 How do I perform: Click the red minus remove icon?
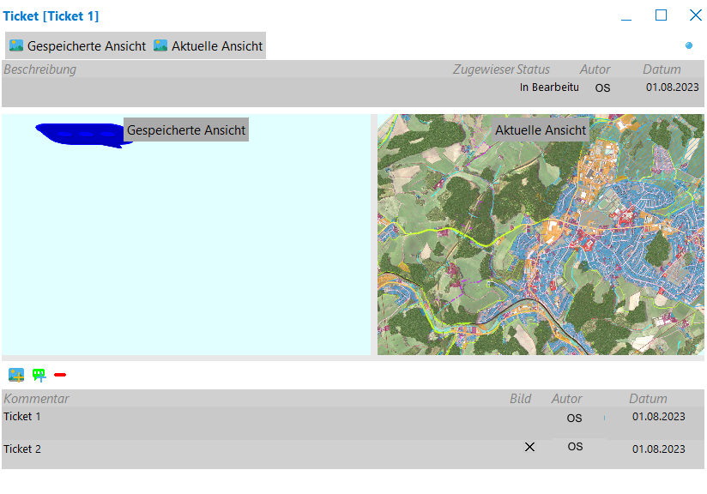coord(60,375)
